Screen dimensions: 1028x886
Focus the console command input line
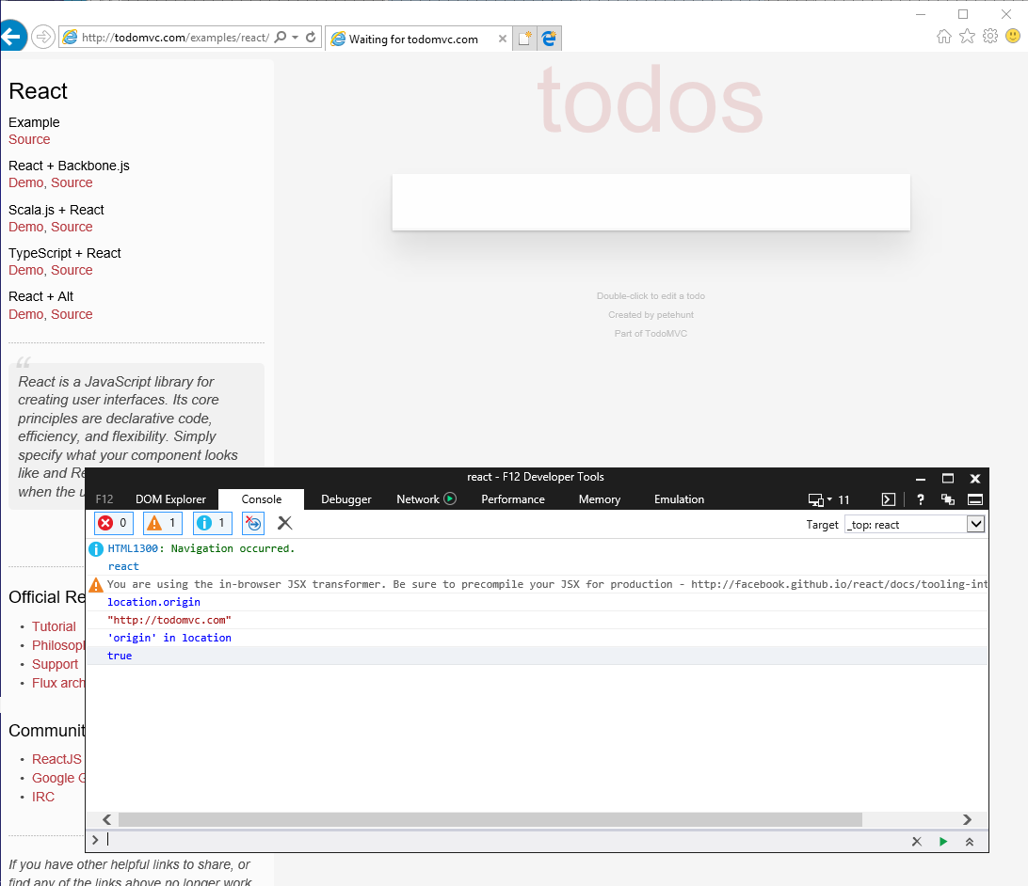[x=505, y=840]
